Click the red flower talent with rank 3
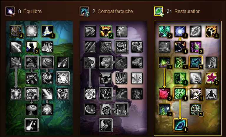 164,94
